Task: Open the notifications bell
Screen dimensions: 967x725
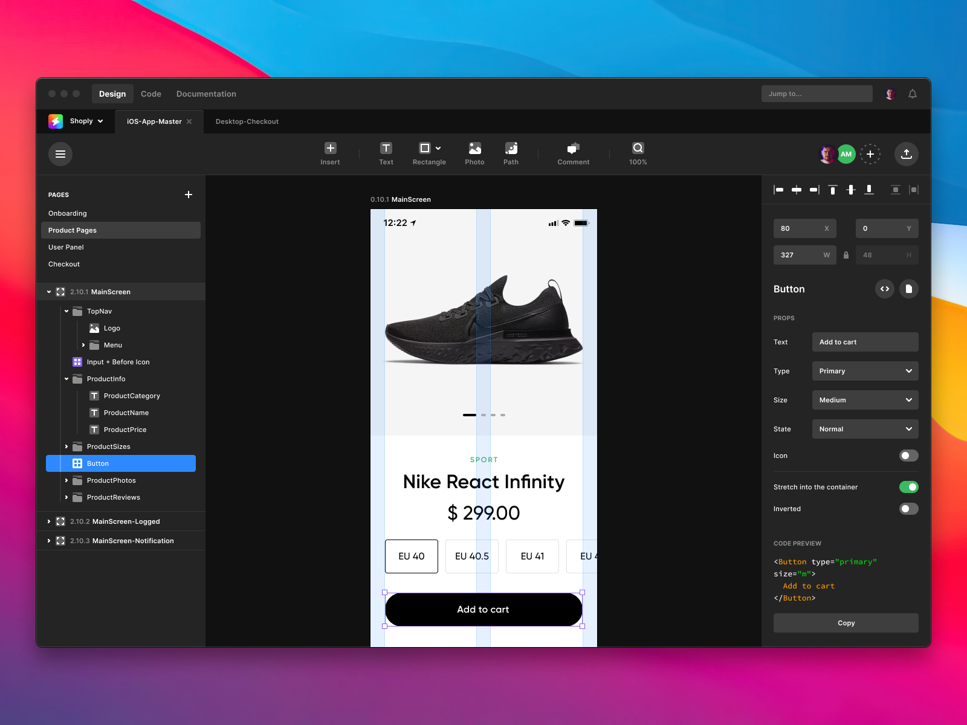Action: coord(913,94)
